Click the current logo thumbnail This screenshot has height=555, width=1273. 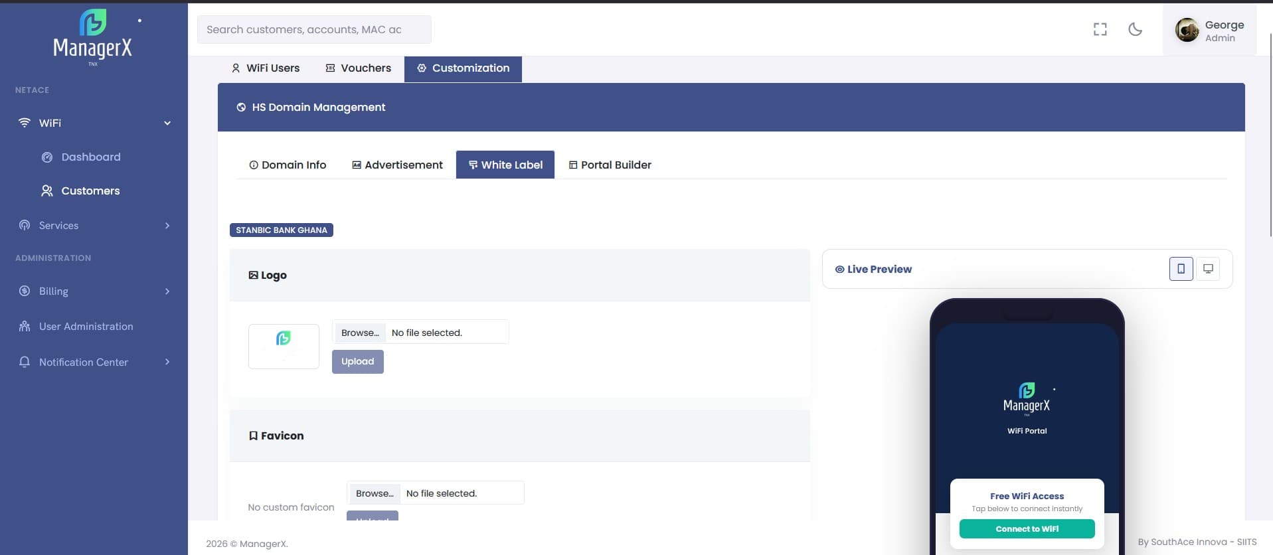284,347
